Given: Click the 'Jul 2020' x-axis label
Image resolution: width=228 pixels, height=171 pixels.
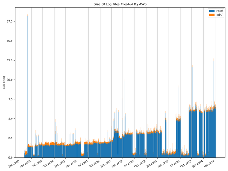Looking at the screenshot, I should click(x=37, y=163).
